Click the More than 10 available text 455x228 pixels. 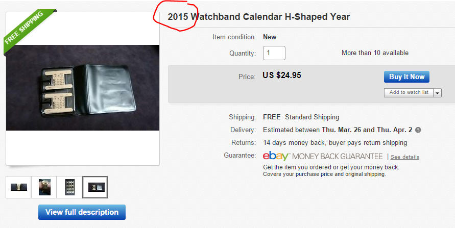375,53
